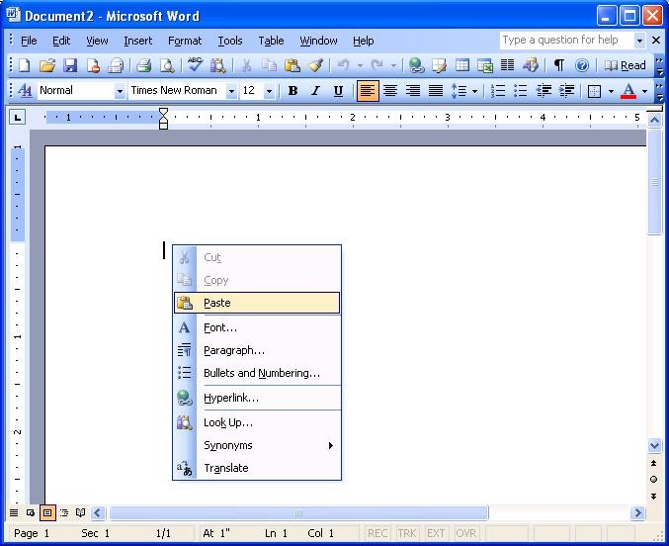Open the Format menu
Screen dimensions: 669x546
[x=185, y=41]
